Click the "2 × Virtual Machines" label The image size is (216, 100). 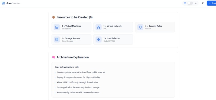coord(71,26)
